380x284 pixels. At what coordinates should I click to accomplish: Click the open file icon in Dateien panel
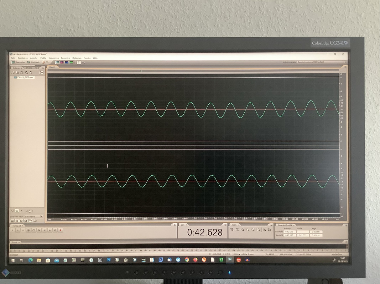[13, 72]
